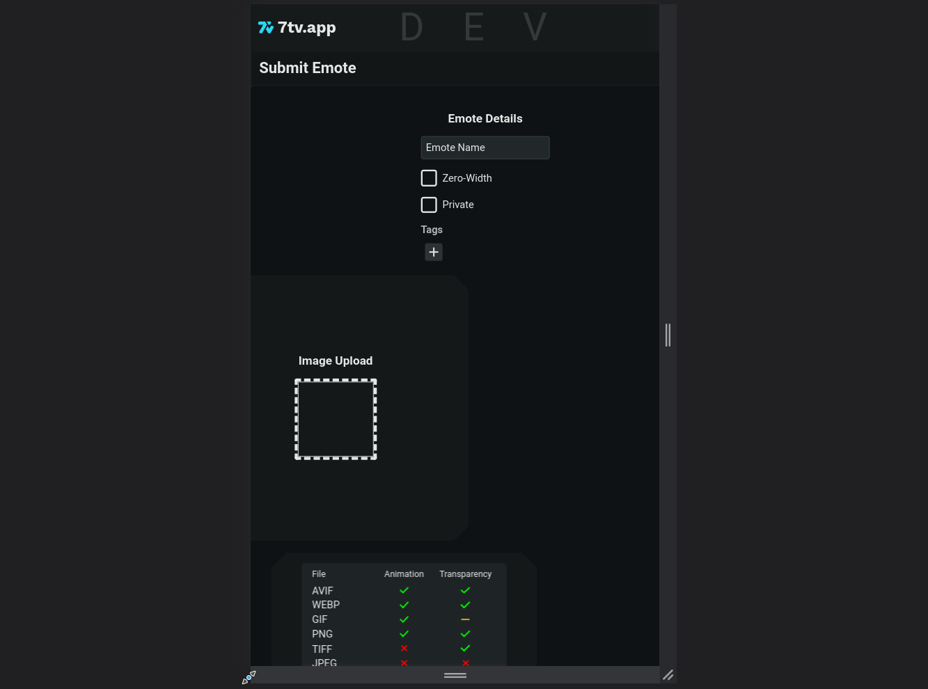The height and width of the screenshot is (689, 928).
Task: Click the horizontal height handle at bottom
Action: coord(455,675)
